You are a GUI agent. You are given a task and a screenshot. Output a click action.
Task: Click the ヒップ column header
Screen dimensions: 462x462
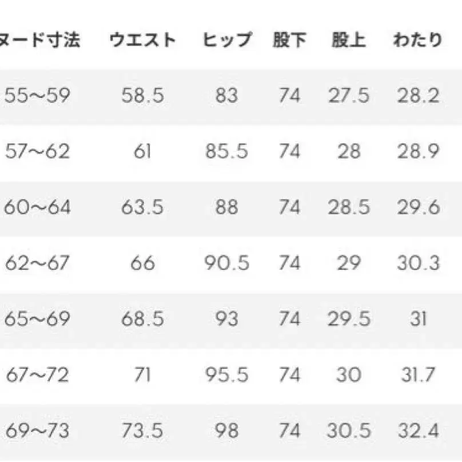(226, 41)
